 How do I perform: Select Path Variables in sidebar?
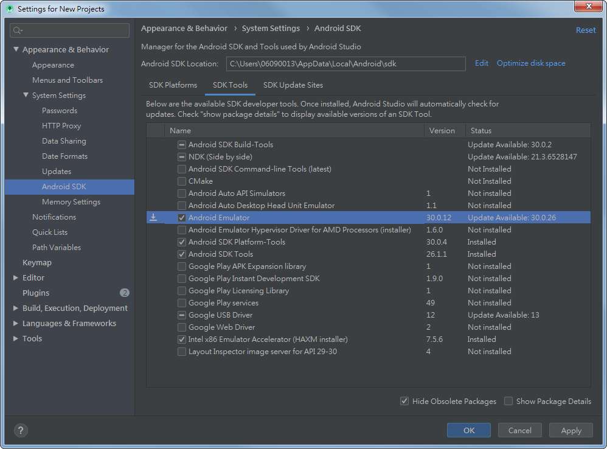57,247
